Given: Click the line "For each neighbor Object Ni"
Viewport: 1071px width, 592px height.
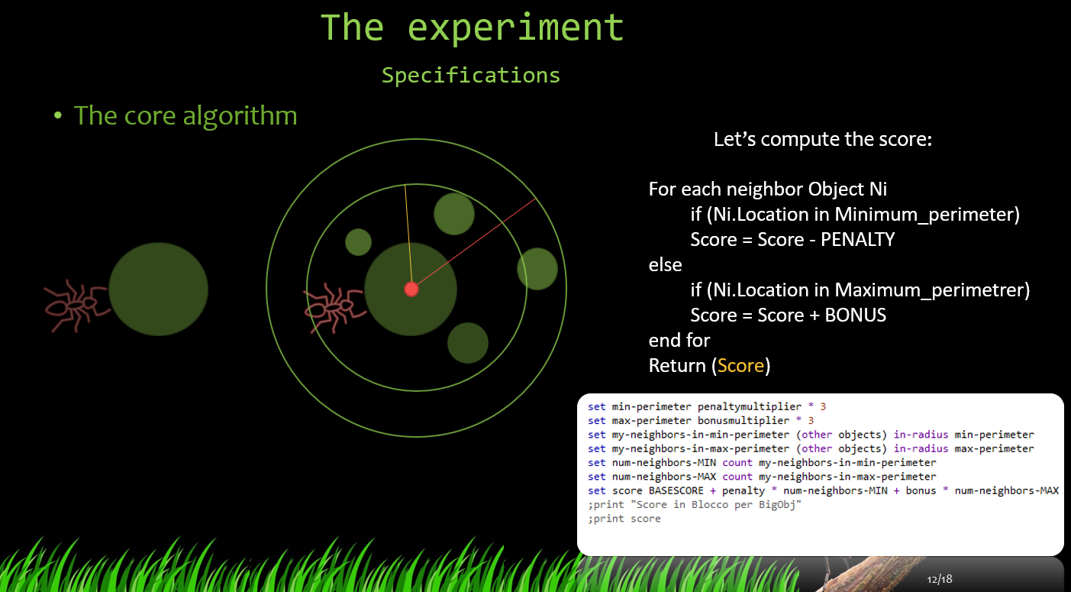Looking at the screenshot, I should pyautogui.click(x=768, y=189).
